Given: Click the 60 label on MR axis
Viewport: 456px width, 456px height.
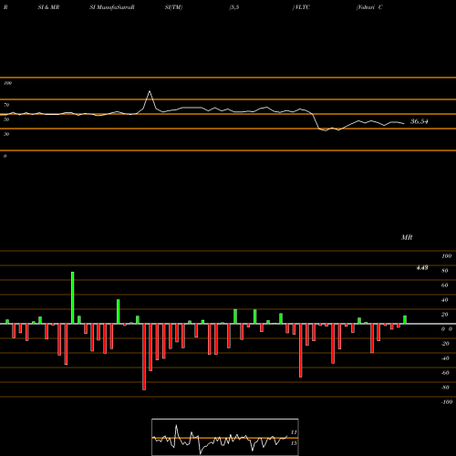Looking at the screenshot, I should click(x=445, y=285).
